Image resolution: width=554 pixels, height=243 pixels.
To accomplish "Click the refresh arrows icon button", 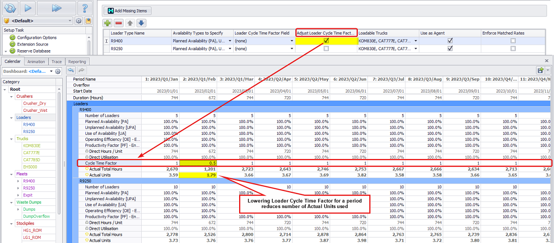I will tap(10, 8).
